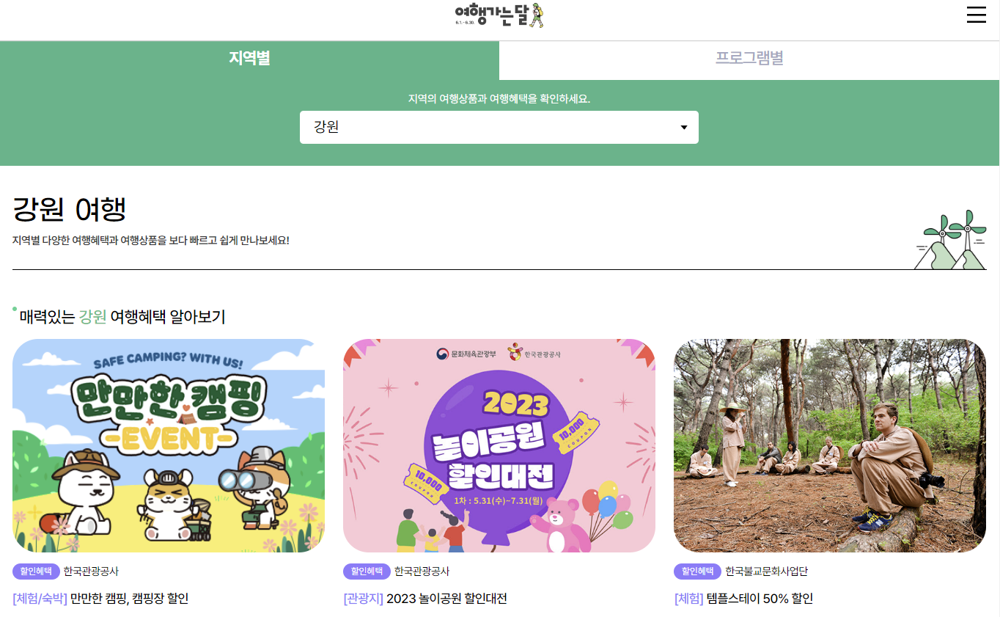The width and height of the screenshot is (1000, 617).
Task: Open the templestay forest photo
Action: [x=830, y=445]
